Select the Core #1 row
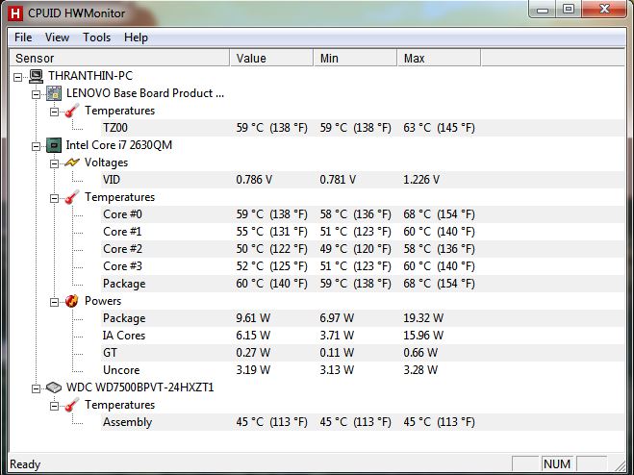 click(362, 232)
